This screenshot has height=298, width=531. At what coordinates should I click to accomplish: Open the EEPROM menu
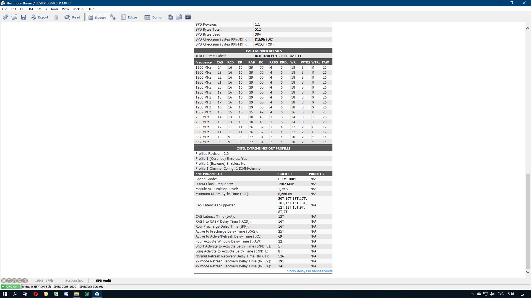pos(26,9)
